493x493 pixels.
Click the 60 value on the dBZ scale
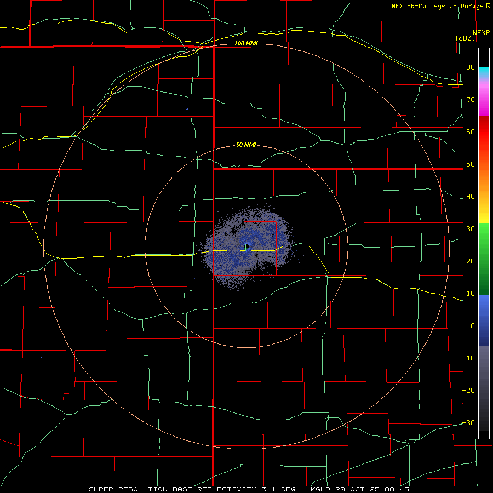point(471,131)
